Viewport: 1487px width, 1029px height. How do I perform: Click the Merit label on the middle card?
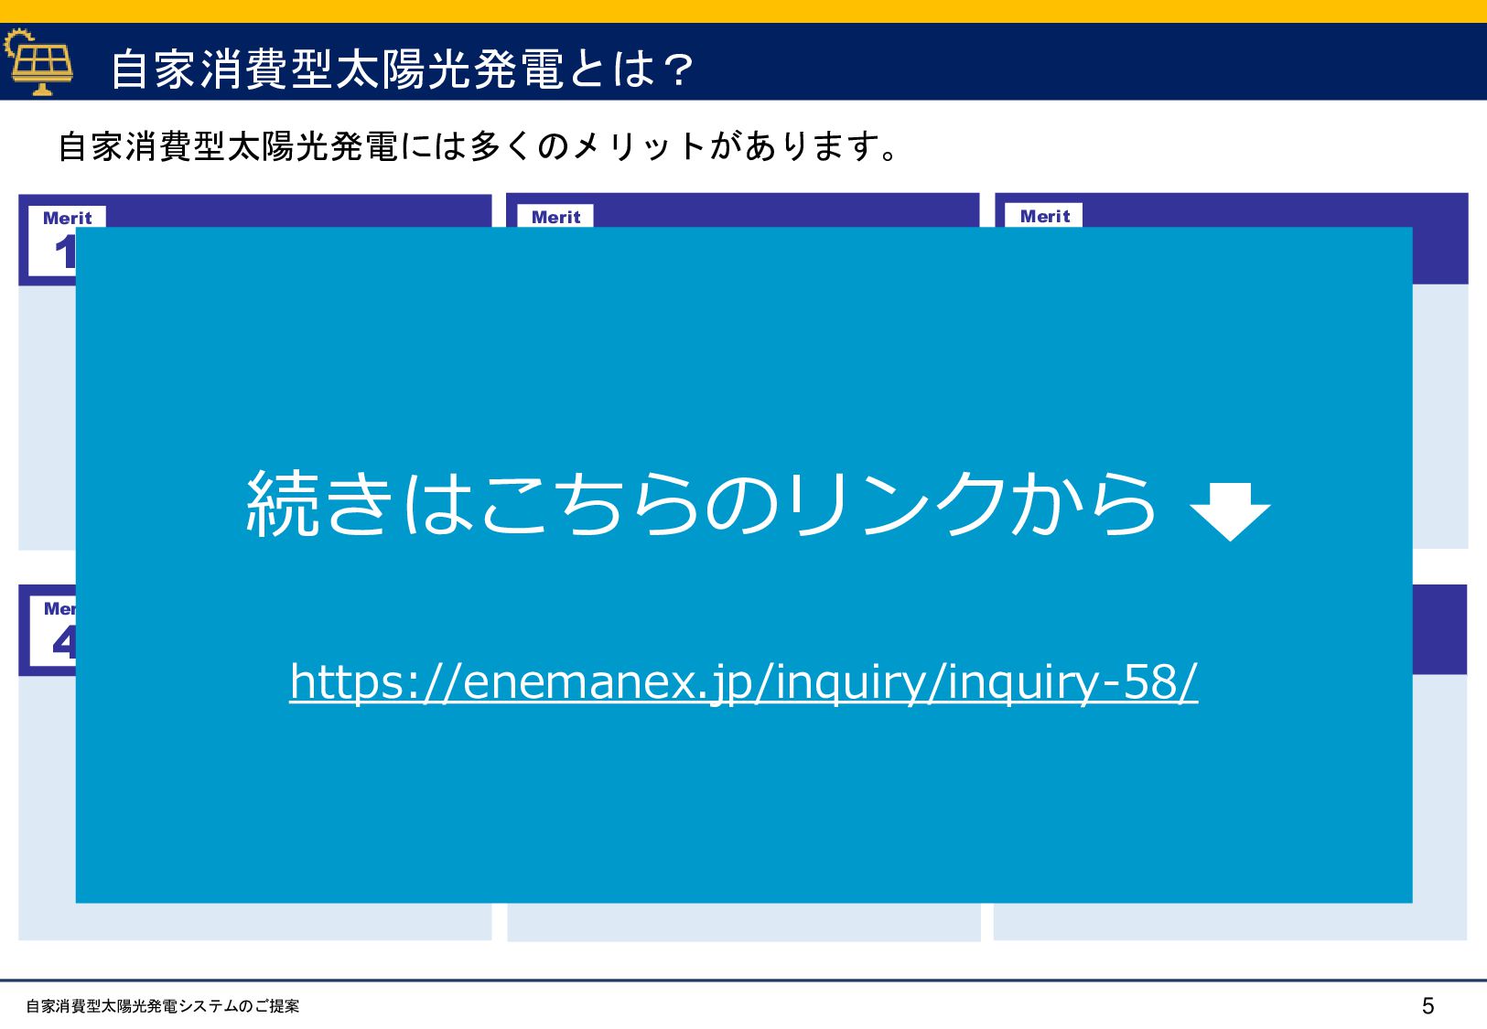pyautogui.click(x=555, y=217)
